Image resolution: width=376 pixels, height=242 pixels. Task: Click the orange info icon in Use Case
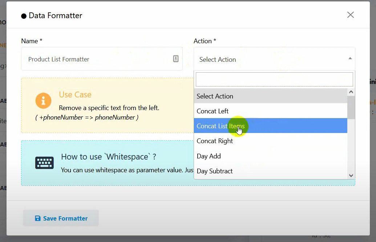coord(43,101)
